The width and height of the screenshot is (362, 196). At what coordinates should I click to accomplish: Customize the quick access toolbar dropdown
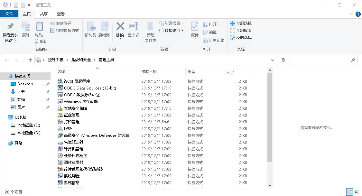coord(28,5)
